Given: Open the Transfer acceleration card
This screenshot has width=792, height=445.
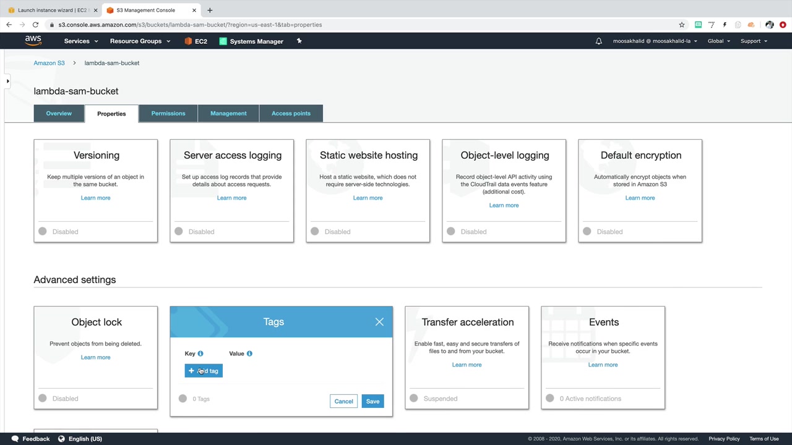Looking at the screenshot, I should tap(467, 358).
